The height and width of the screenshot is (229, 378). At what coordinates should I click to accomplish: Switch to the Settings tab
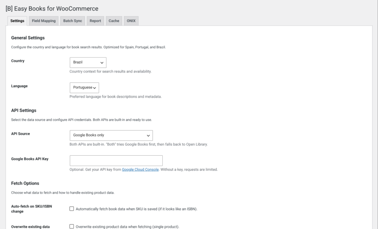coord(17,21)
